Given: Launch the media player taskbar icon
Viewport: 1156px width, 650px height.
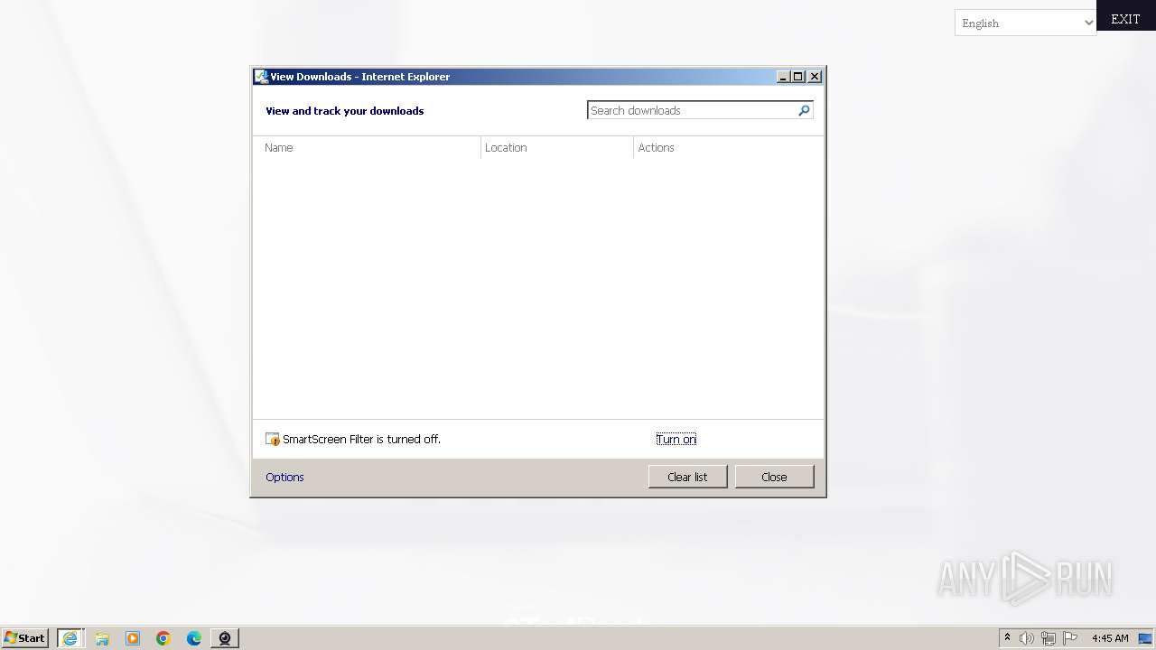Looking at the screenshot, I should [x=133, y=638].
